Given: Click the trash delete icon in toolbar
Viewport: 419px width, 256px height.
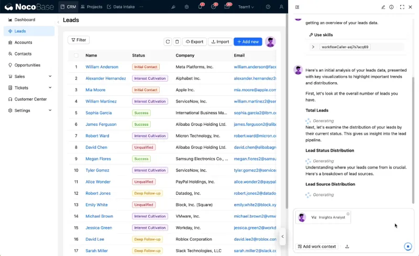Looking at the screenshot, I should [x=177, y=42].
